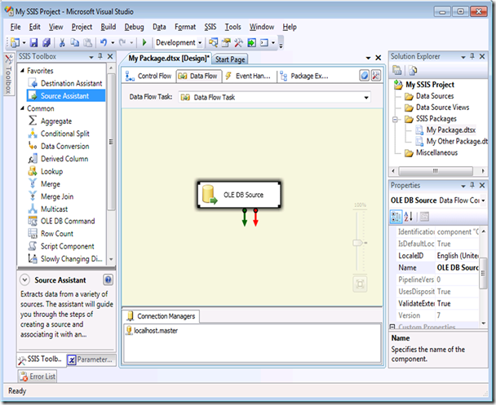Open the Window menu
This screenshot has width=496, height=405.
(262, 27)
